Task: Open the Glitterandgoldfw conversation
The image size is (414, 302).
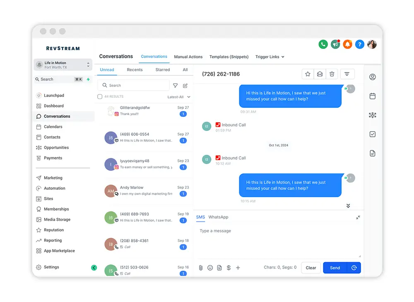Action: [x=144, y=111]
